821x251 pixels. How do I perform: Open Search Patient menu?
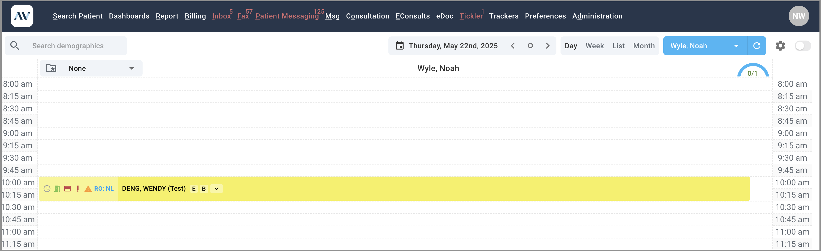click(78, 16)
